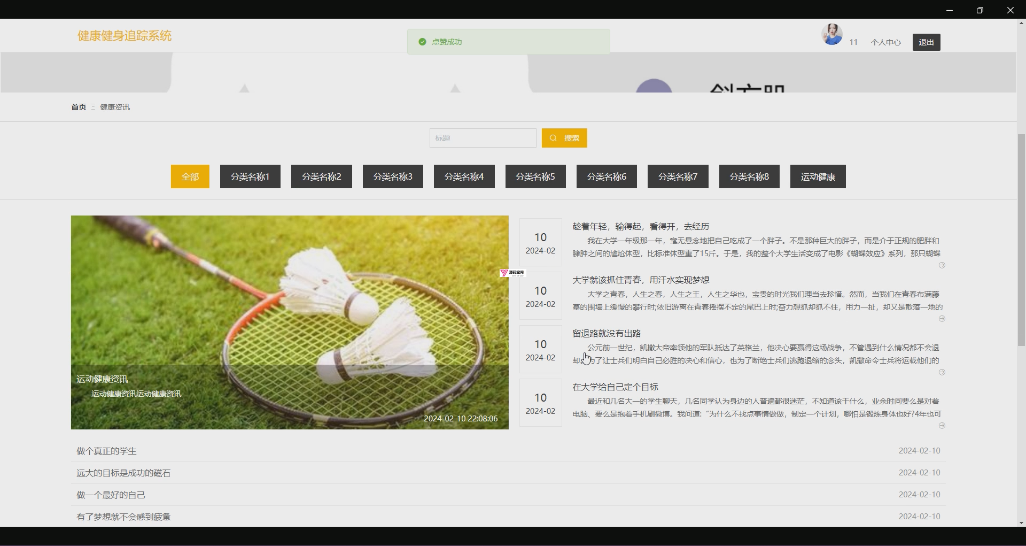Select the 分类名称2 category

click(322, 176)
